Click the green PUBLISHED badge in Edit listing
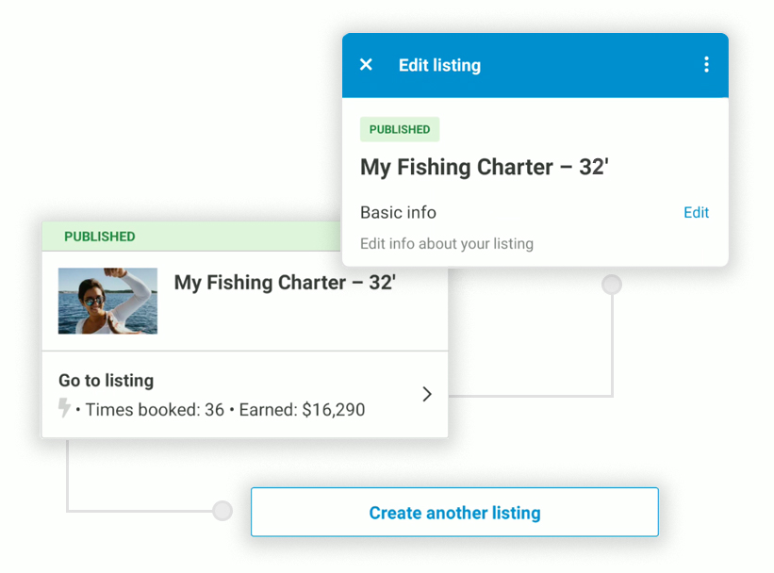Viewport: 774px width, 573px height. (400, 130)
